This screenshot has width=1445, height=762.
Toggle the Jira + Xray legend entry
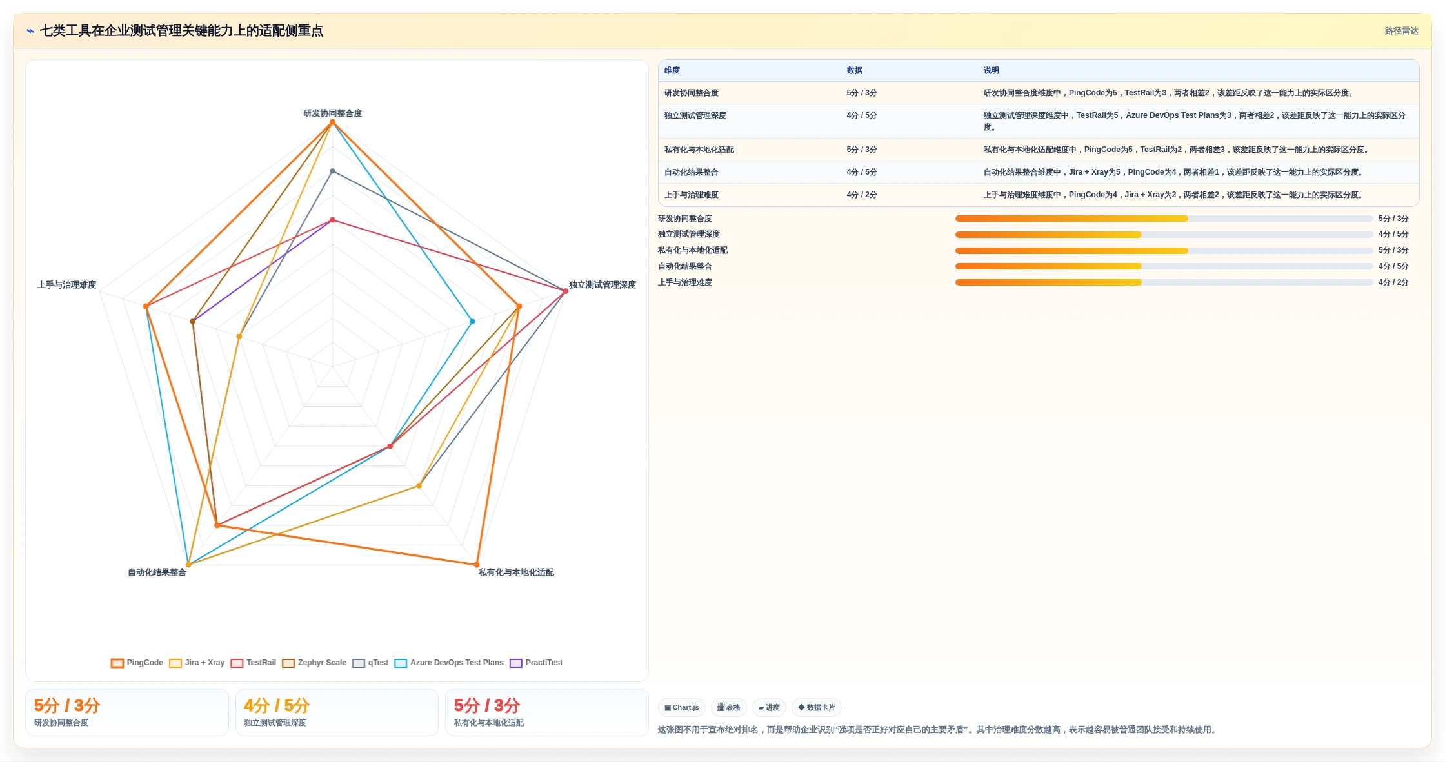197,663
